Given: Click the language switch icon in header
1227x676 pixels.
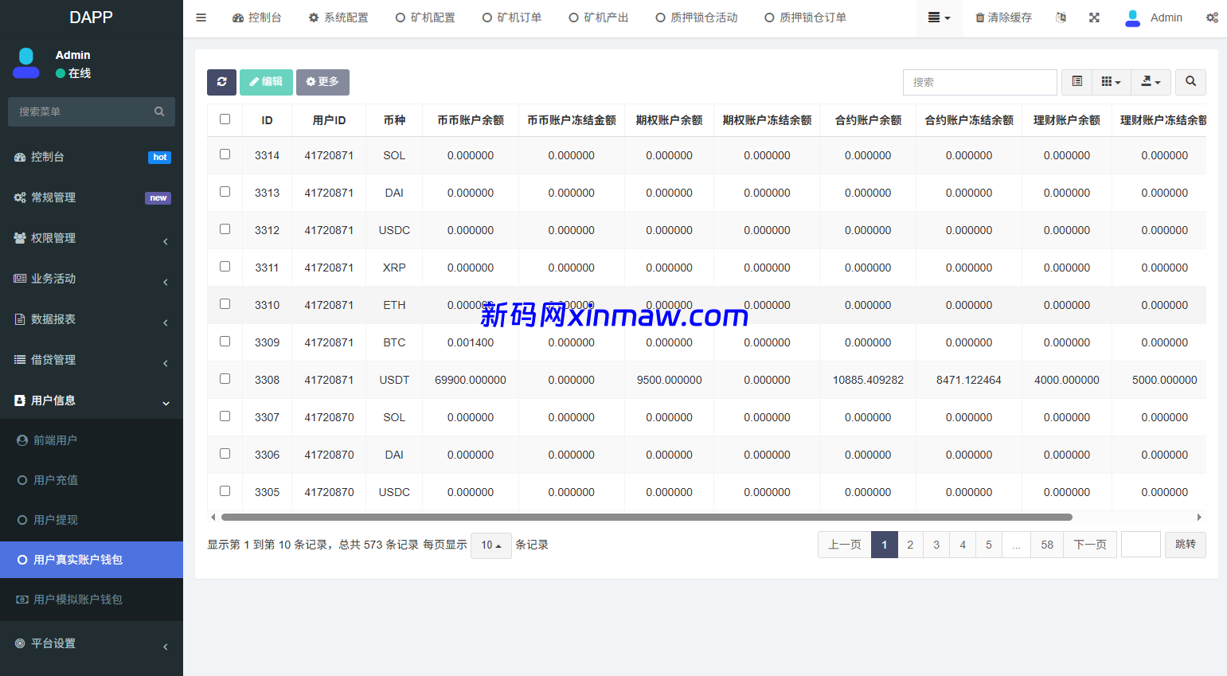Looking at the screenshot, I should coord(1061,18).
